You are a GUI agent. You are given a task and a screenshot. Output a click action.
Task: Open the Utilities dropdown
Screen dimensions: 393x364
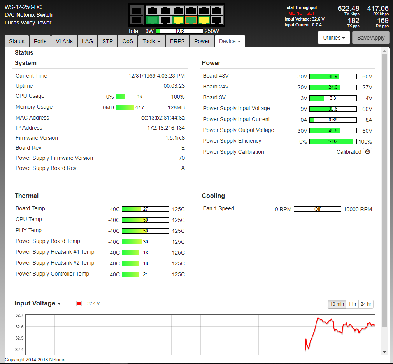pos(334,38)
